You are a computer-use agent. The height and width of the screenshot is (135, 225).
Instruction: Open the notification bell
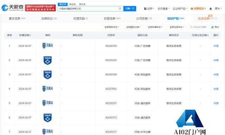[211, 9]
